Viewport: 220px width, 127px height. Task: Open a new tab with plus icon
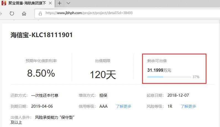coord(59,3)
